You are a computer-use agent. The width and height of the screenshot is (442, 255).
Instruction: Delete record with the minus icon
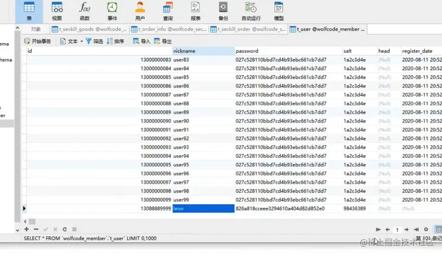36,229
